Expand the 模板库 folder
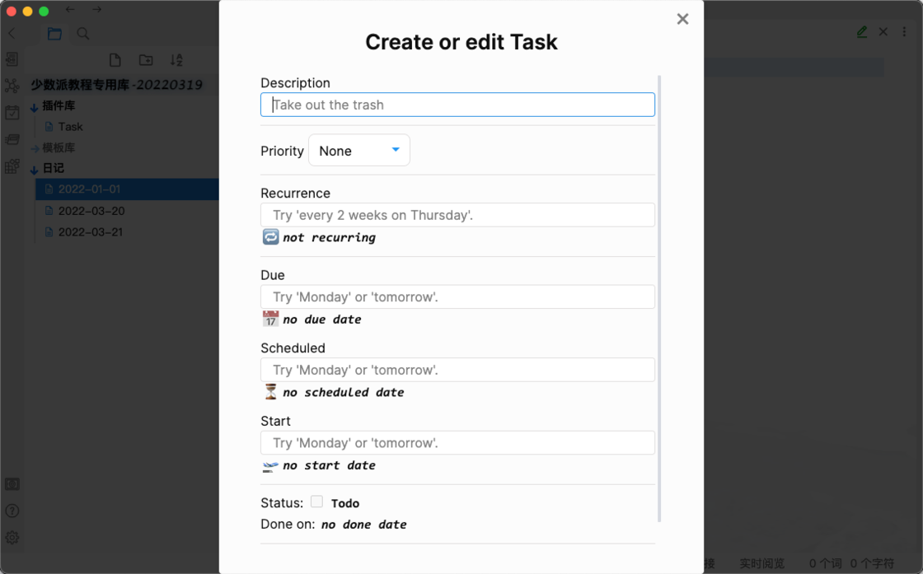The width and height of the screenshot is (923, 574). 35,148
